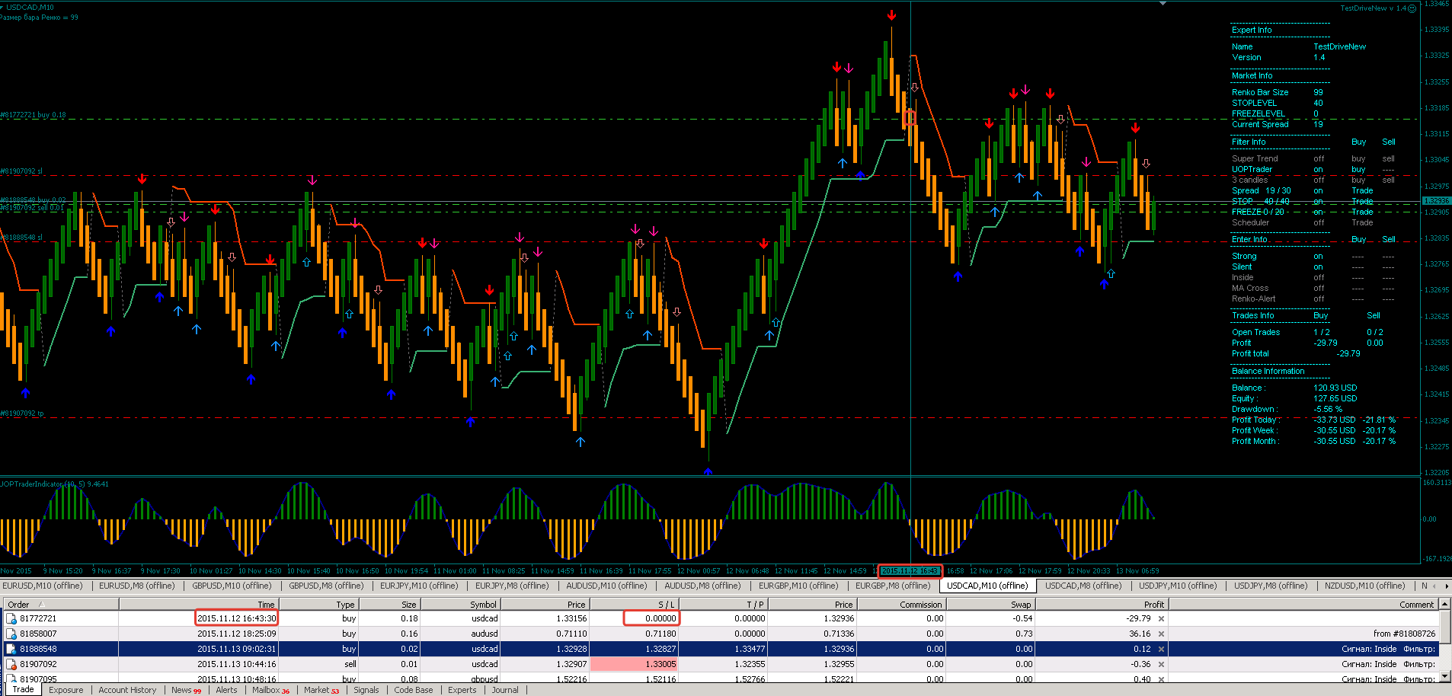
Task: Close the order with 36.16 profit
Action: pos(1161,634)
